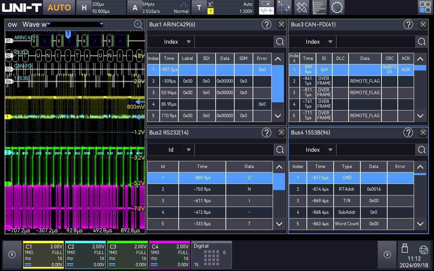Toggle channel C3 display off
This screenshot has width=434, height=271.
tap(127, 255)
